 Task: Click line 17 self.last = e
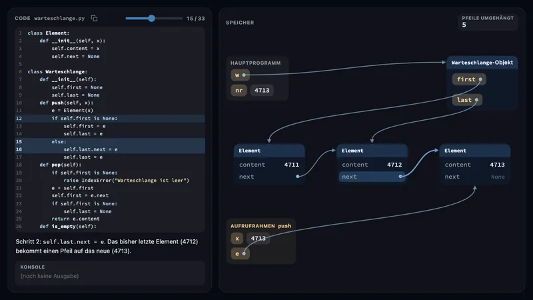coord(110,157)
